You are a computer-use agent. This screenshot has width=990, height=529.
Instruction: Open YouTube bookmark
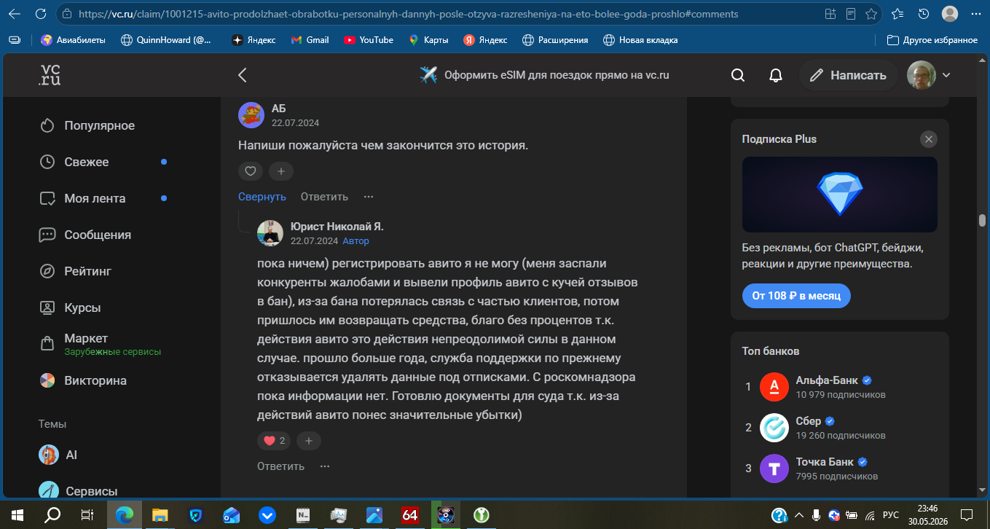tap(369, 40)
